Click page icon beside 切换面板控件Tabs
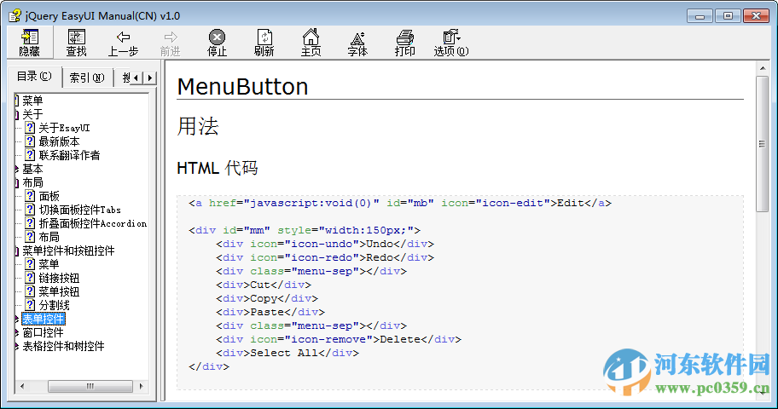The image size is (778, 409). (x=30, y=210)
